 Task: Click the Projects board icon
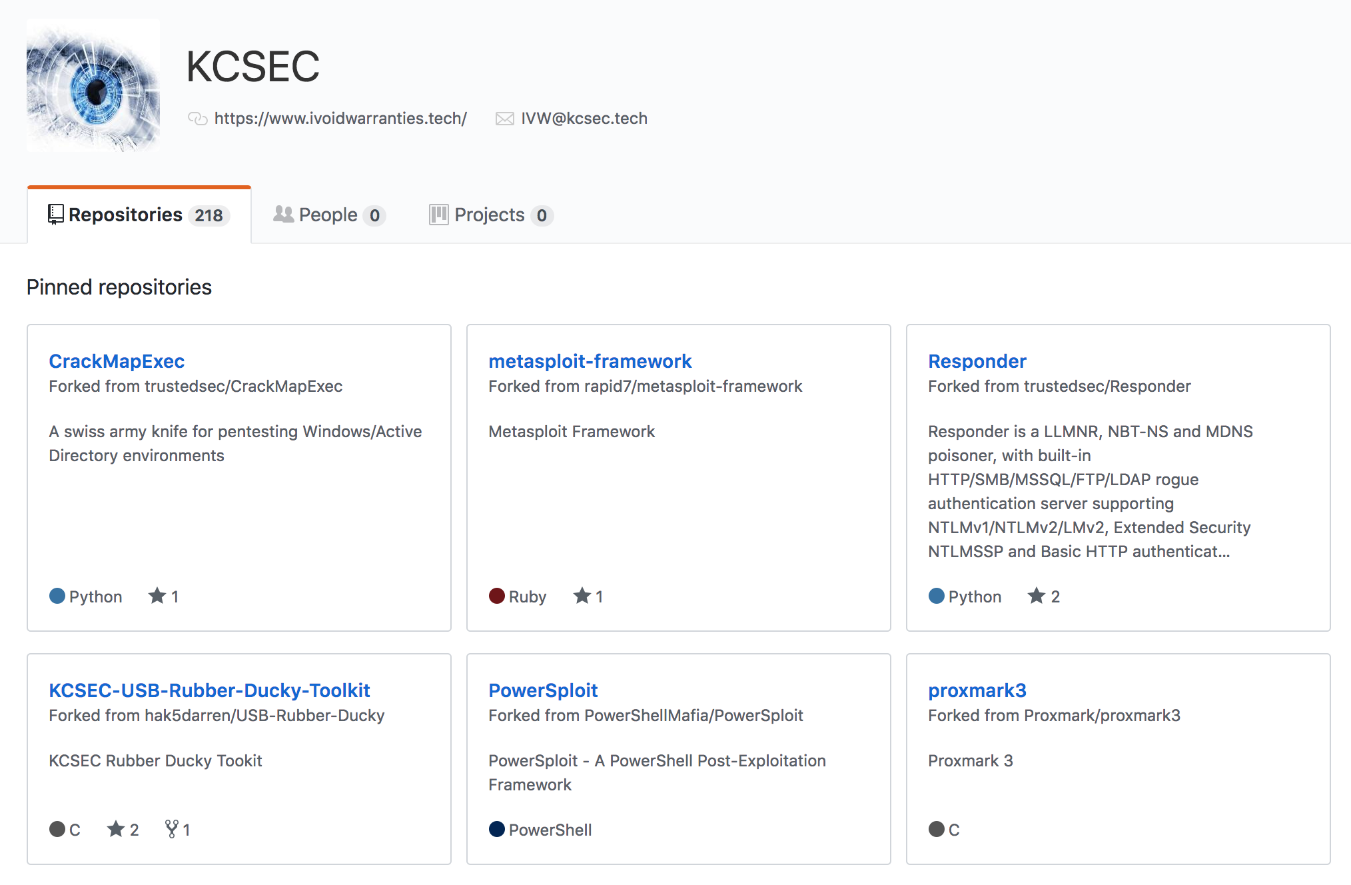(438, 215)
